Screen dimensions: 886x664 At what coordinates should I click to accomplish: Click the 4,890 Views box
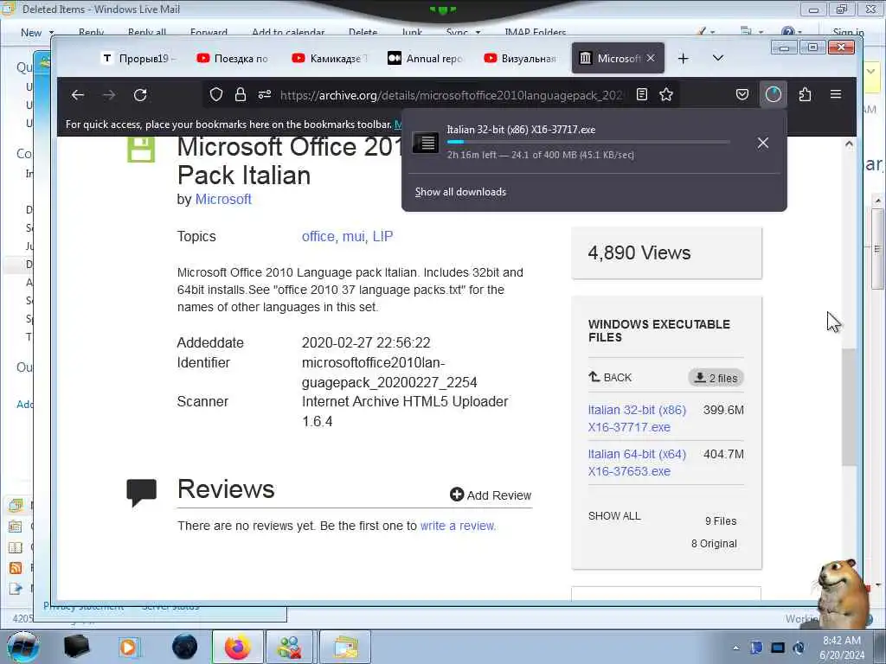(x=667, y=253)
